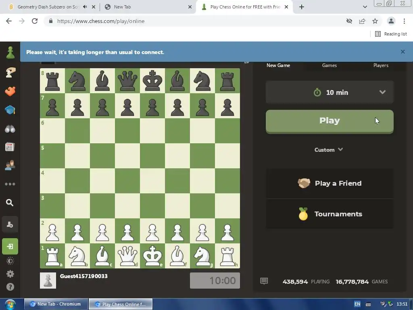Toggle the eye-slash tracking icon in address bar
Screen dimensions: 413x310
click(x=349, y=21)
